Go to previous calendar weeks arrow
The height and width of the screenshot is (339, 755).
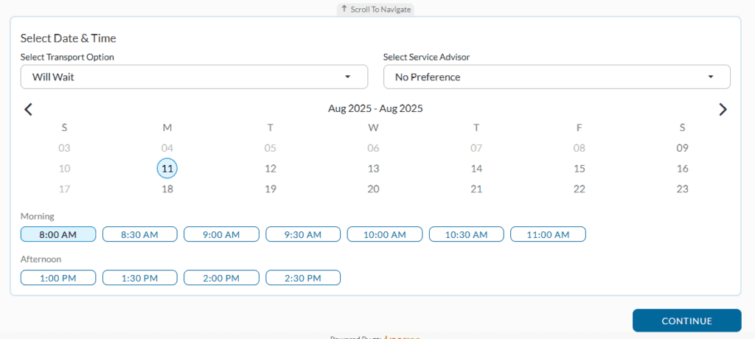tap(29, 109)
